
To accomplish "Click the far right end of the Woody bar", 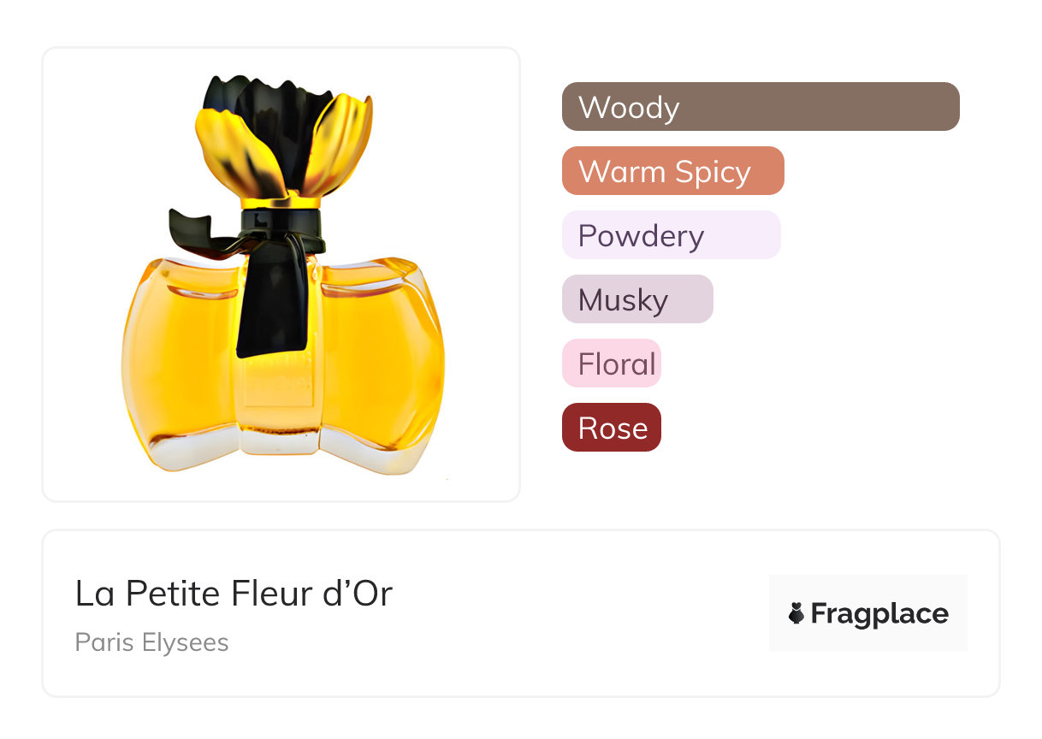I will pyautogui.click(x=948, y=107).
